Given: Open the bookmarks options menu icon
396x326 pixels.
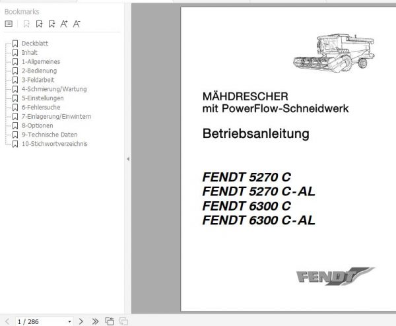Looking at the screenshot, I should tap(9, 24).
